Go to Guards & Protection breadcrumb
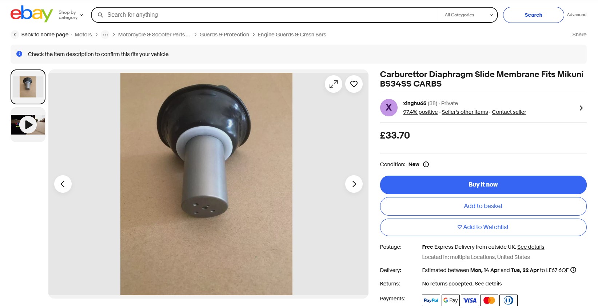 pyautogui.click(x=224, y=35)
